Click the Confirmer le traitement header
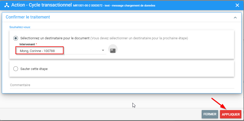Viewport: 244px width, 121px height. (28, 17)
